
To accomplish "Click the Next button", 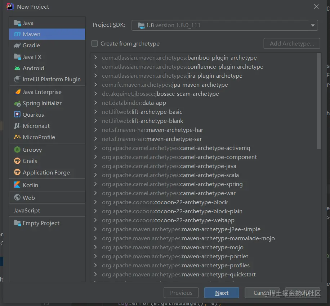I will point(222,293).
